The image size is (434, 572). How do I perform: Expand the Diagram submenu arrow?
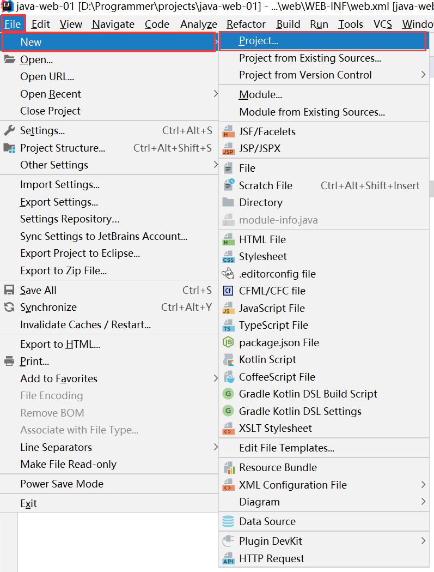423,502
